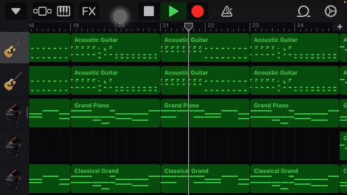Open the Loop Browser
The width and height of the screenshot is (347, 195).
tap(303, 11)
